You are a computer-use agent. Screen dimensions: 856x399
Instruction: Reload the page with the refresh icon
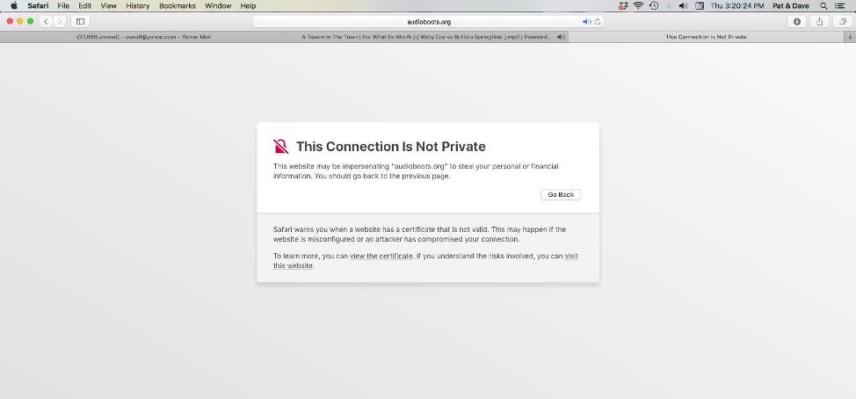(x=598, y=22)
